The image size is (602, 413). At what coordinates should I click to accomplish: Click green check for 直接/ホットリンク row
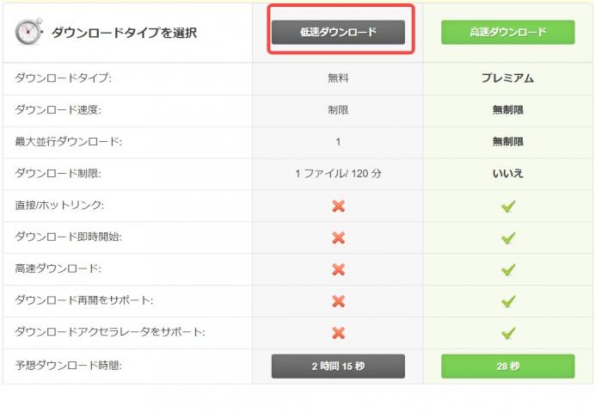click(507, 206)
